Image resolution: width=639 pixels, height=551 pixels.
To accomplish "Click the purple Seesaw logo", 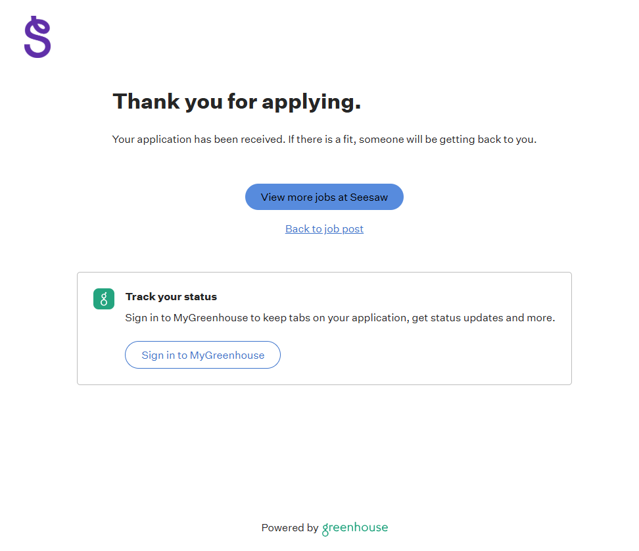I will [37, 38].
